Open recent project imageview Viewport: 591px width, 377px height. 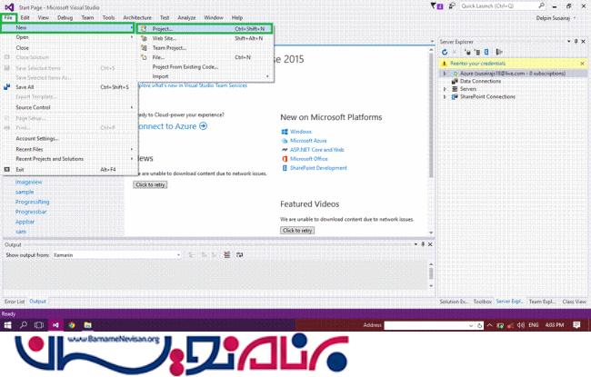coord(29,182)
